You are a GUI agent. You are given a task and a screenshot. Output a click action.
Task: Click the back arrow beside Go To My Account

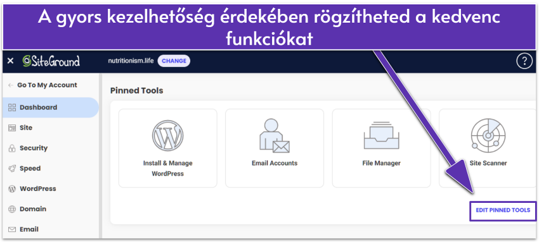coord(11,85)
